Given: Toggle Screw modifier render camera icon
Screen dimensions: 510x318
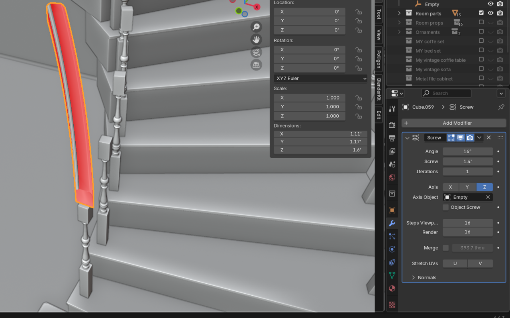Looking at the screenshot, I should tap(470, 137).
